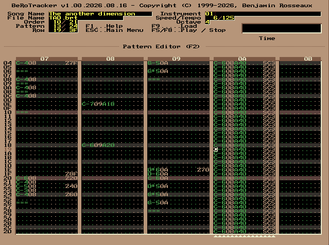The height and width of the screenshot is (245, 329).
Task: Click the Order value 10/21
Action: pos(63,22)
